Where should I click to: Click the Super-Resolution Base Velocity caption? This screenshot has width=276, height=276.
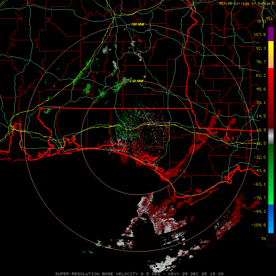[x=140, y=274]
